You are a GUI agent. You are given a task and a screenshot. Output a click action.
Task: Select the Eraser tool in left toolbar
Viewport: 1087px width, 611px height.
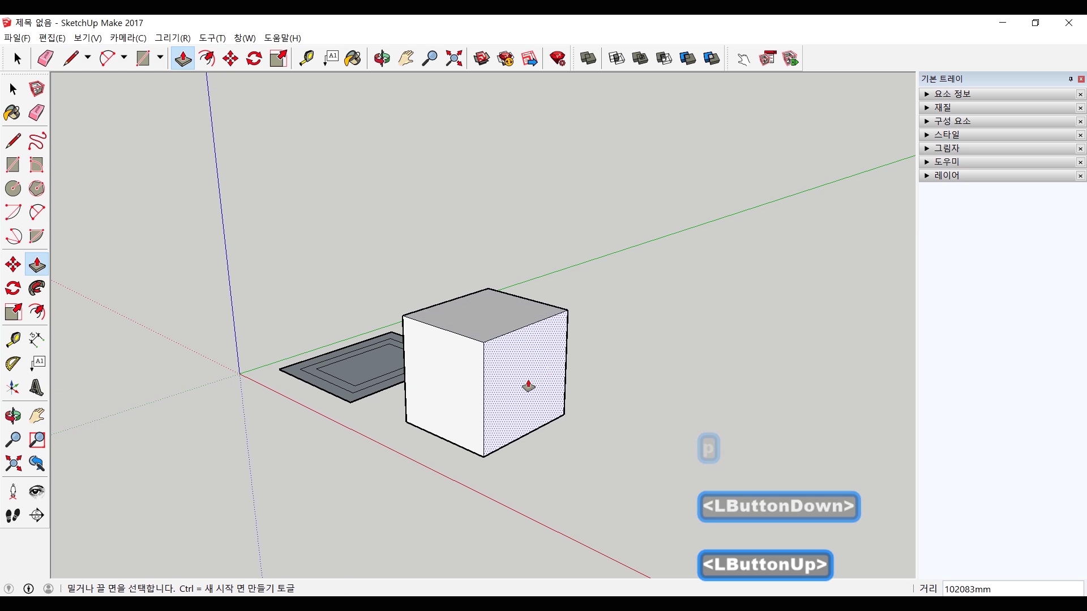pyautogui.click(x=37, y=113)
